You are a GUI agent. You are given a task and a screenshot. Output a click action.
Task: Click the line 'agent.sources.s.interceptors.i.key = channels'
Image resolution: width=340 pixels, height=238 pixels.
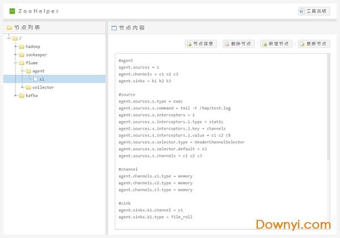tap(172, 129)
